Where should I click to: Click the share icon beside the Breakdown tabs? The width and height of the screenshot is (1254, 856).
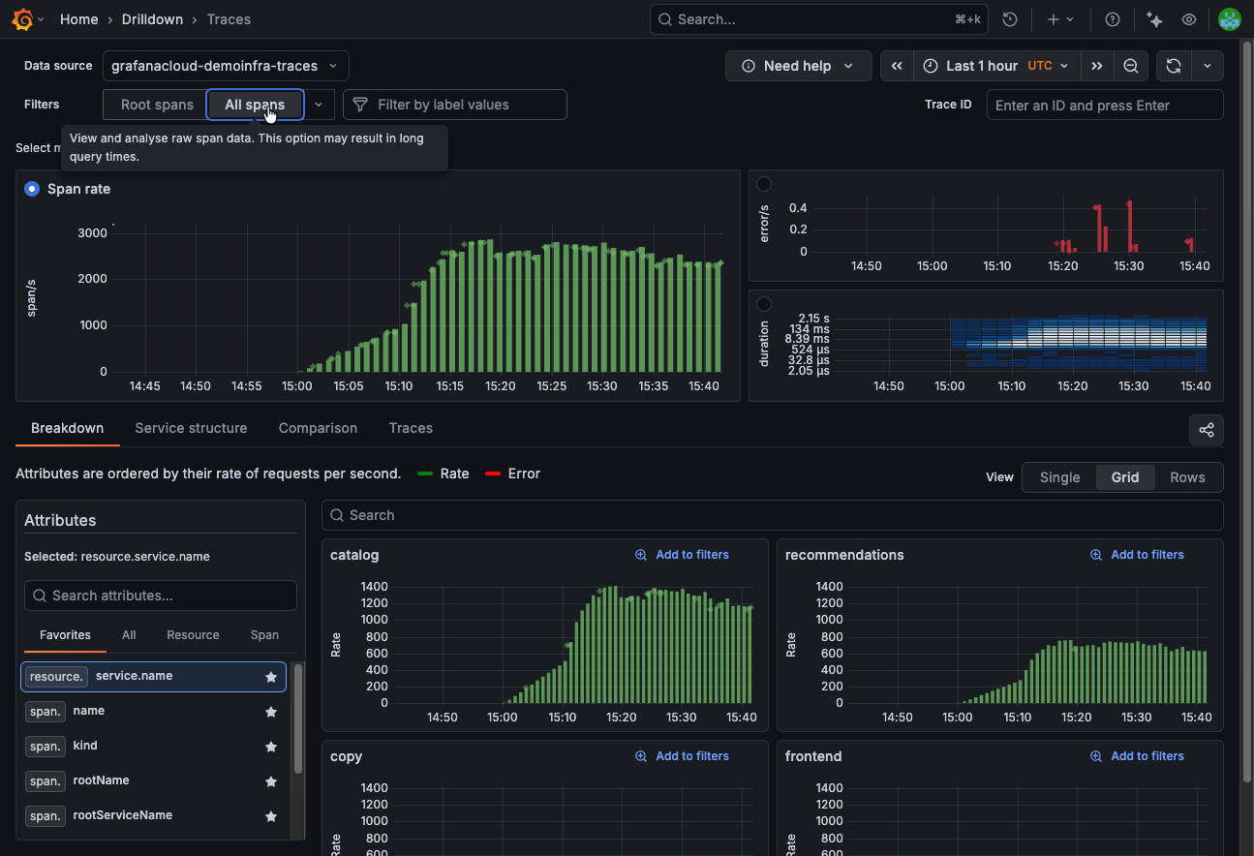(1206, 429)
